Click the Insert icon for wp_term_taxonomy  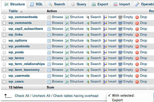click(x=105, y=70)
